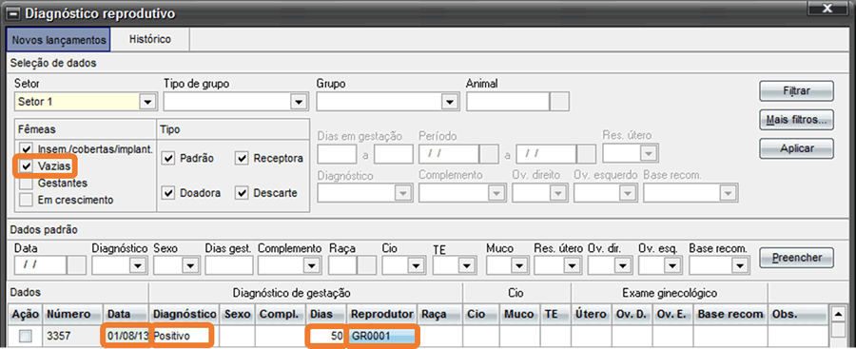The width and height of the screenshot is (856, 349).
Task: Select animal number 3357 cell
Action: (73, 336)
